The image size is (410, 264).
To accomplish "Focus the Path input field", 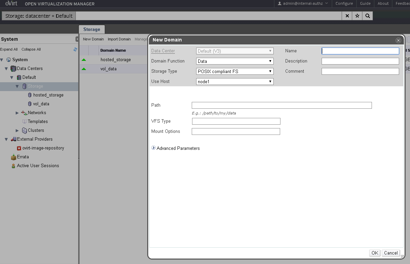I will [x=282, y=105].
